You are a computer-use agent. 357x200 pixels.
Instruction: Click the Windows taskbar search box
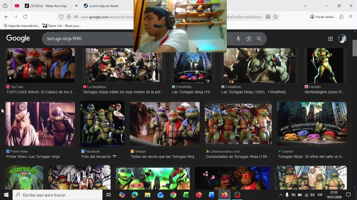58,195
